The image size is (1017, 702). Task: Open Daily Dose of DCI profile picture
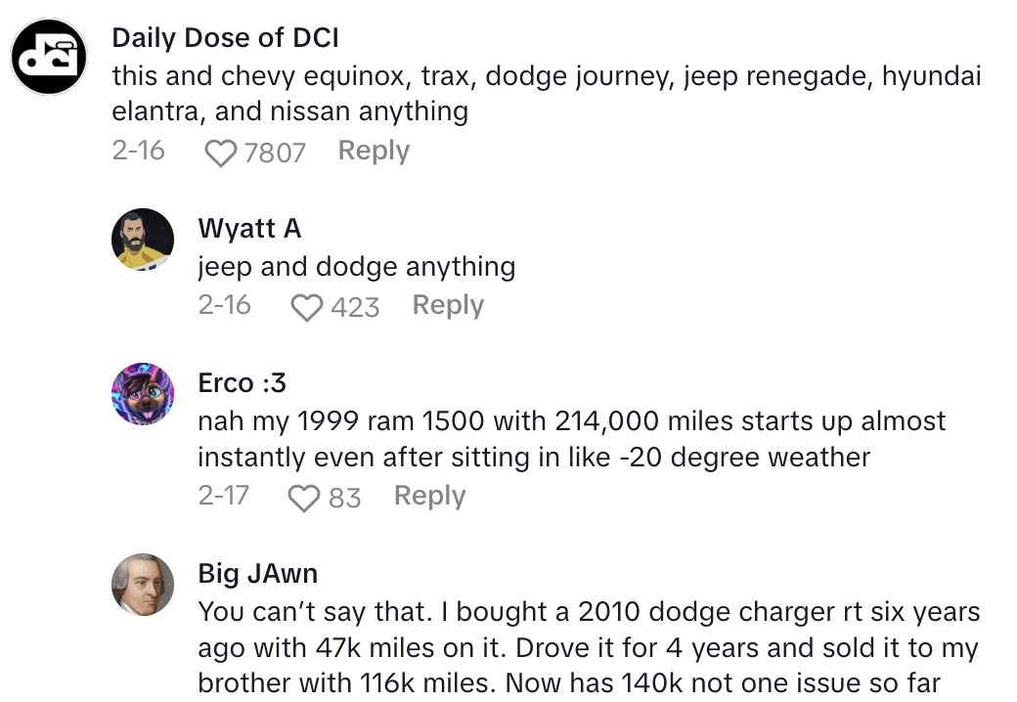pos(47,58)
